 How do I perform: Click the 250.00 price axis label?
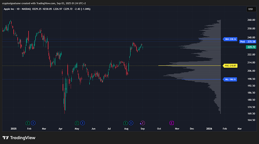pos(251,29)
